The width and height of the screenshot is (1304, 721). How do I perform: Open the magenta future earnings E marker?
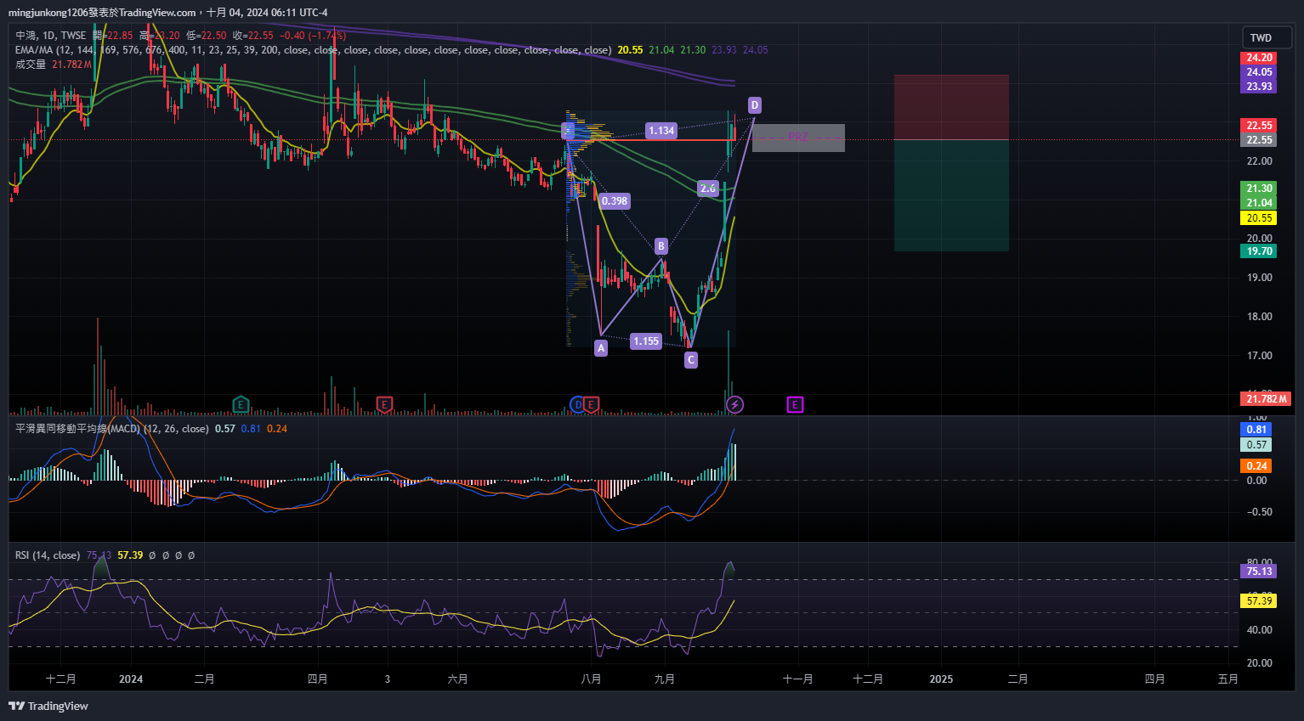point(795,404)
